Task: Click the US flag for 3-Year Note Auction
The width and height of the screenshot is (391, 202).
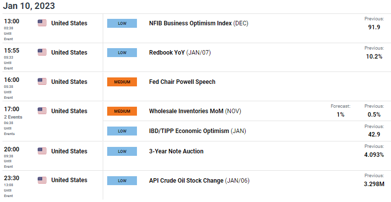Action: (x=42, y=151)
